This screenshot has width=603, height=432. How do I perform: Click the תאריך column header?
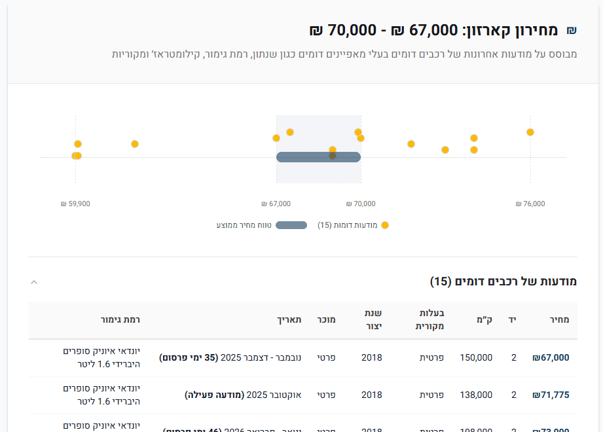pyautogui.click(x=289, y=319)
